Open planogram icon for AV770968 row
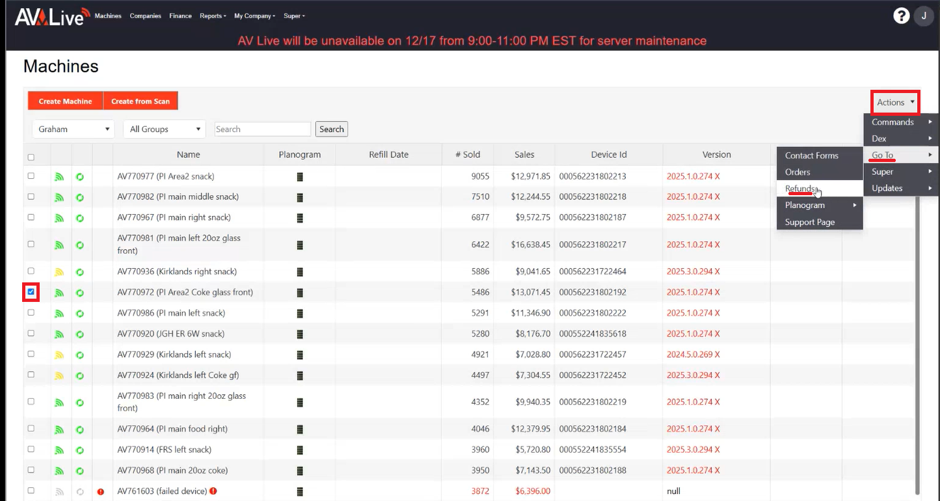Image resolution: width=940 pixels, height=501 pixels. pyautogui.click(x=300, y=470)
